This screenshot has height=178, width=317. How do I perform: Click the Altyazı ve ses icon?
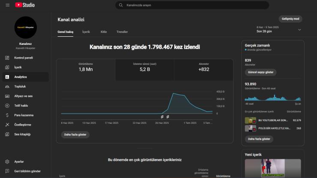7,96
